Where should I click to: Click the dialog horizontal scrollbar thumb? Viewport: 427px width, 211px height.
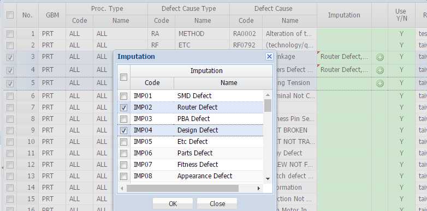182,188
